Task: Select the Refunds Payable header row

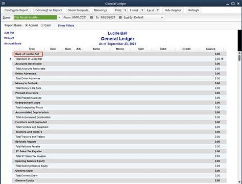Action: [x=119, y=142]
